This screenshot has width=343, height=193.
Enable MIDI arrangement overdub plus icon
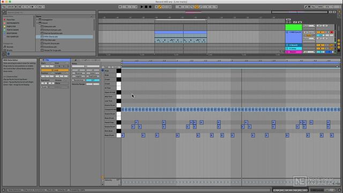pyautogui.click(x=156, y=7)
